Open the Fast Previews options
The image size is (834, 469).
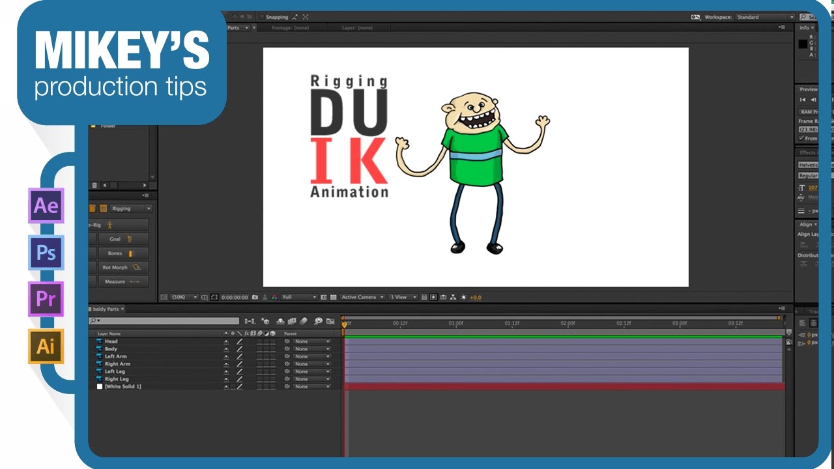pos(433,297)
